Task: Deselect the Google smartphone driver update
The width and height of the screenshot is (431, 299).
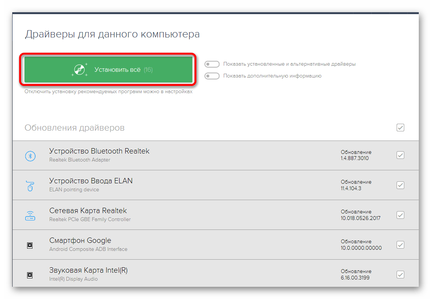Action: pyautogui.click(x=400, y=245)
